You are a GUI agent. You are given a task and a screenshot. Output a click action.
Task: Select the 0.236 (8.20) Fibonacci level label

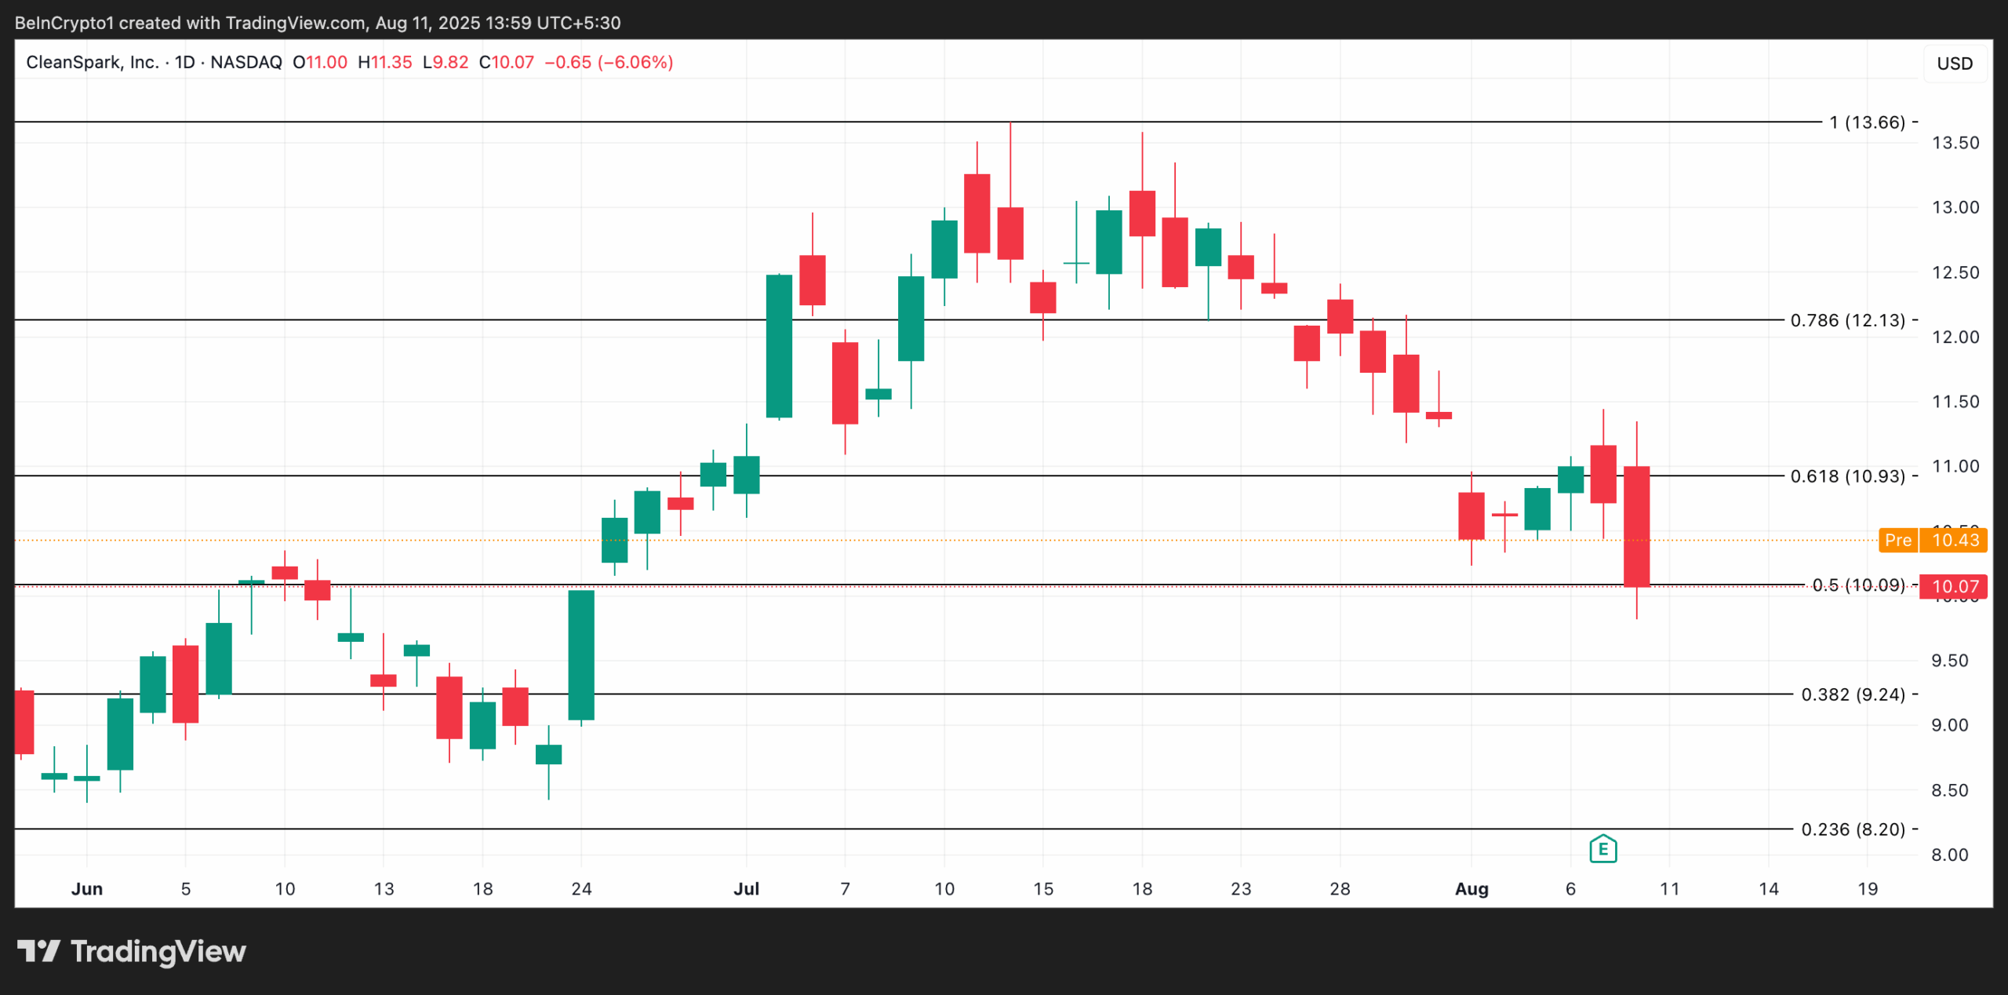(1853, 829)
